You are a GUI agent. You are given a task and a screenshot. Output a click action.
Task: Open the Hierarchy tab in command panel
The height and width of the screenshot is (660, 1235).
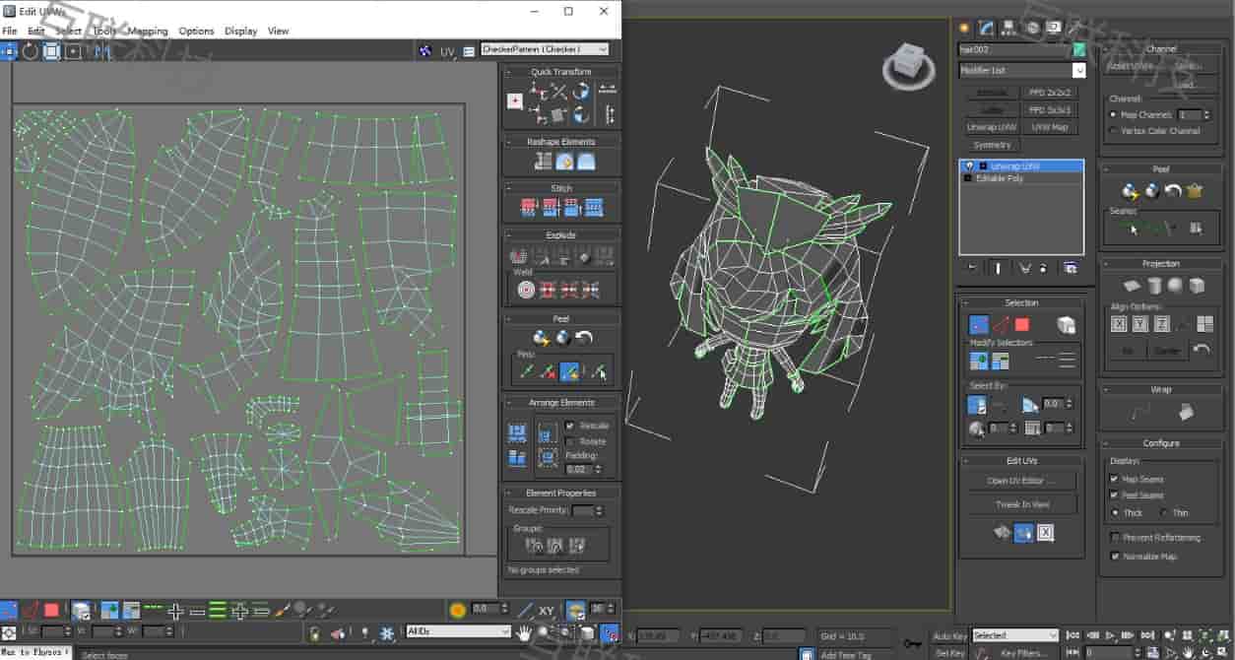(1008, 28)
